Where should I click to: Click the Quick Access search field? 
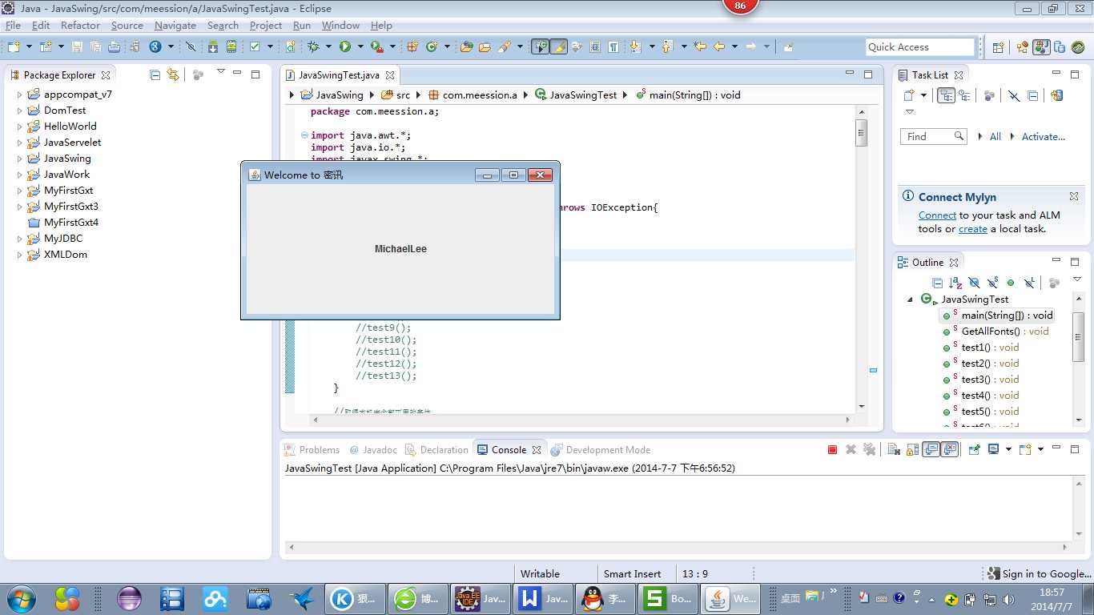click(x=919, y=47)
